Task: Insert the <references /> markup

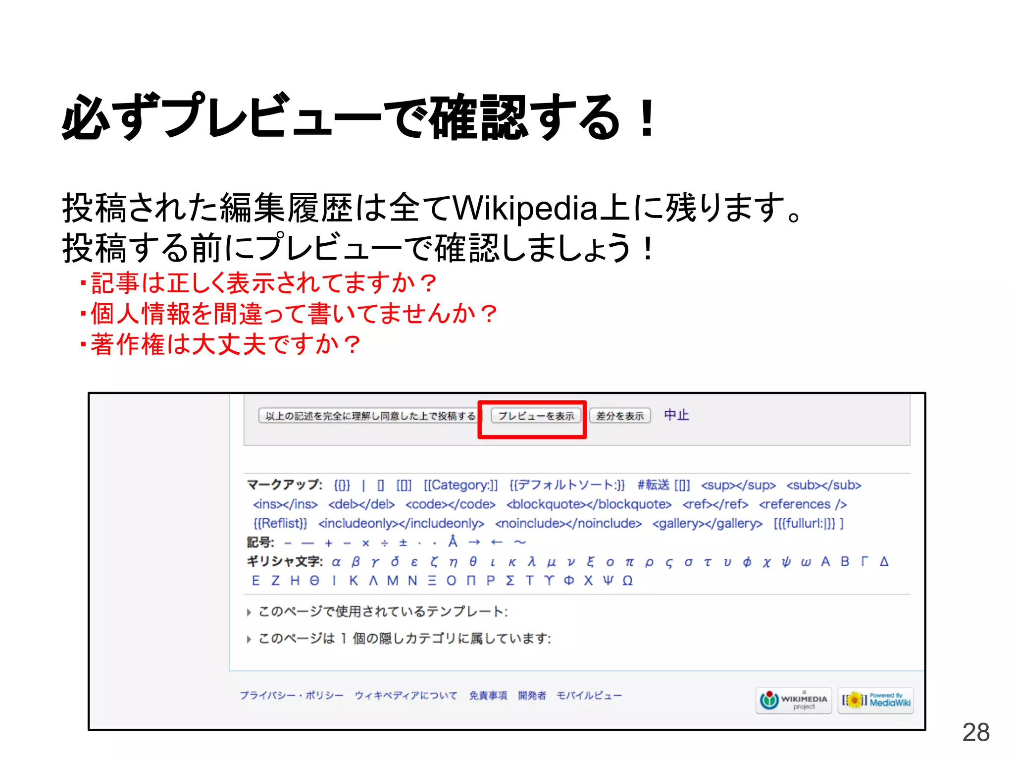Action: click(x=803, y=504)
